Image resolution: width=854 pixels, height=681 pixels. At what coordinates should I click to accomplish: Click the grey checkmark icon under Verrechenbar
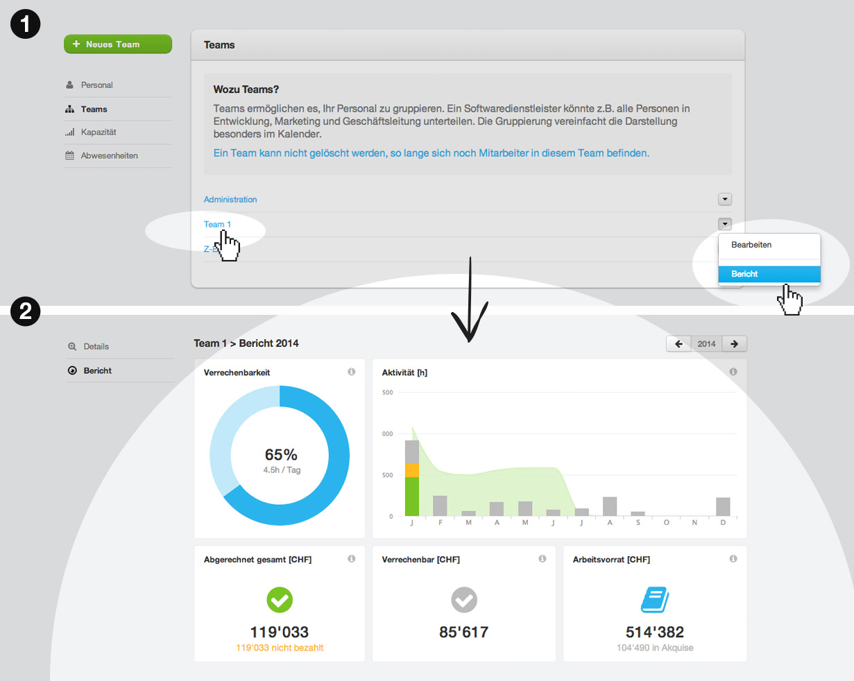pyautogui.click(x=464, y=600)
